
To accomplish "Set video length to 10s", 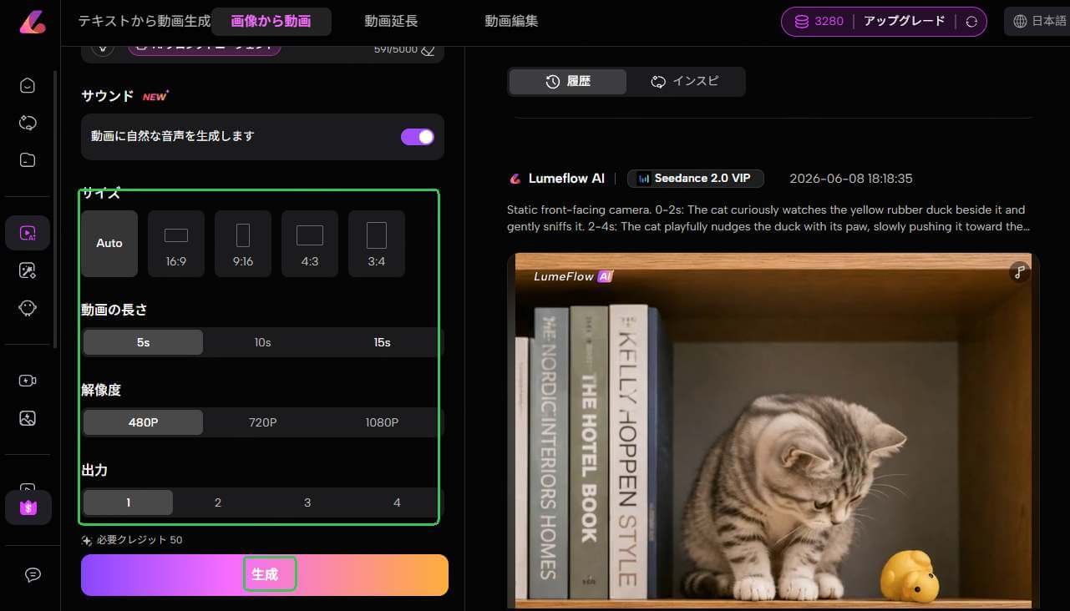I will click(x=262, y=342).
